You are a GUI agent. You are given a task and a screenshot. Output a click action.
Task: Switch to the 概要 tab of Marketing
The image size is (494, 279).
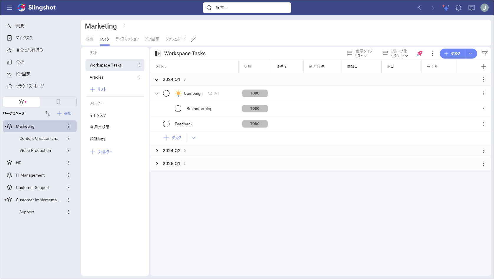90,39
